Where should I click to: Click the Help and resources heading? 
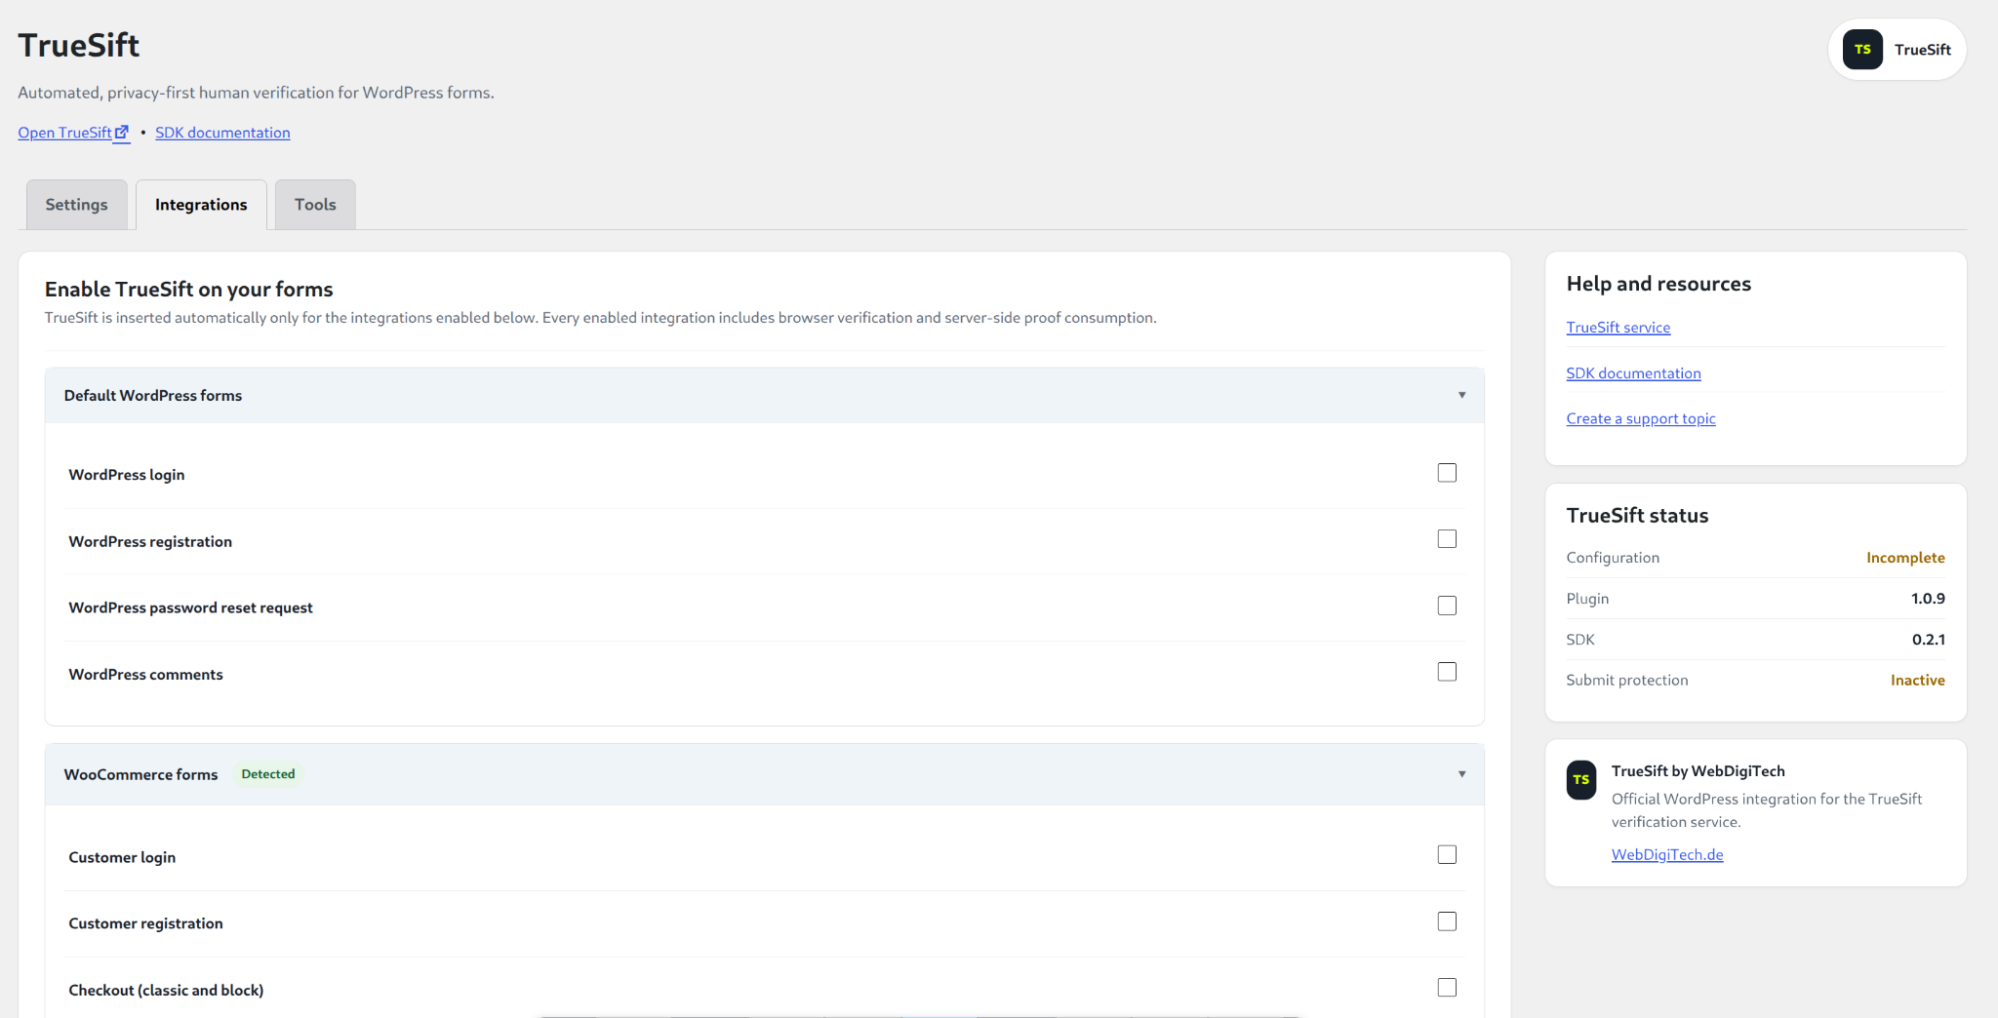[x=1658, y=284]
